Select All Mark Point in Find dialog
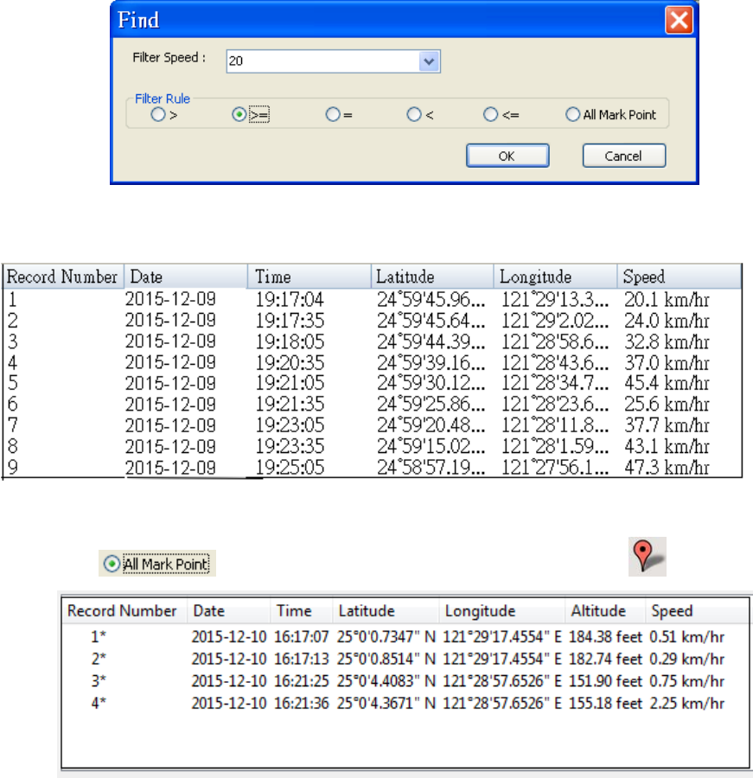Screen dimensions: 753x778 611,115
